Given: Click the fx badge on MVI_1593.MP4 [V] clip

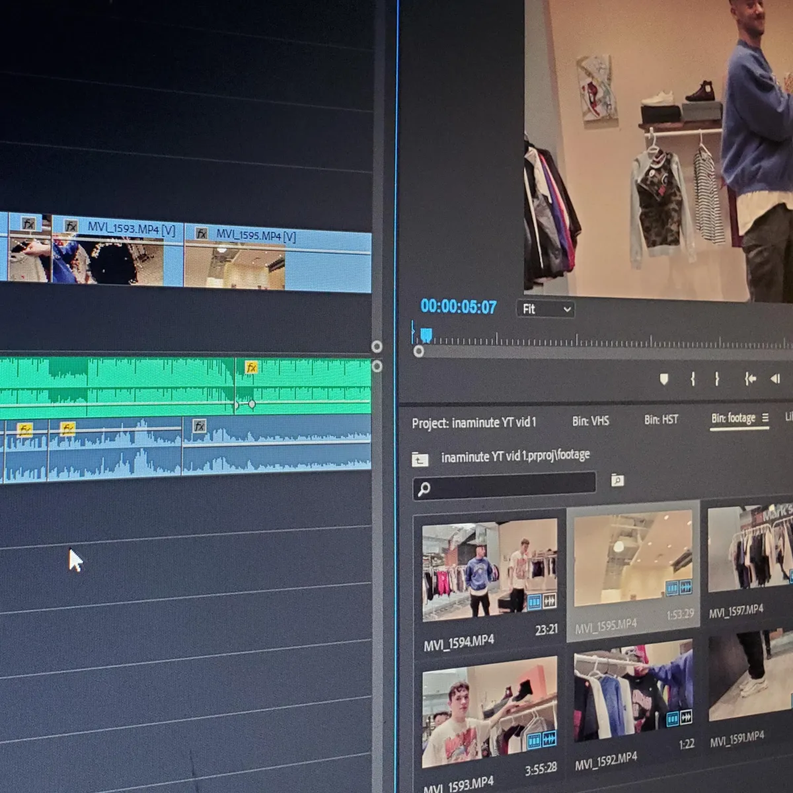Looking at the screenshot, I should [x=71, y=227].
